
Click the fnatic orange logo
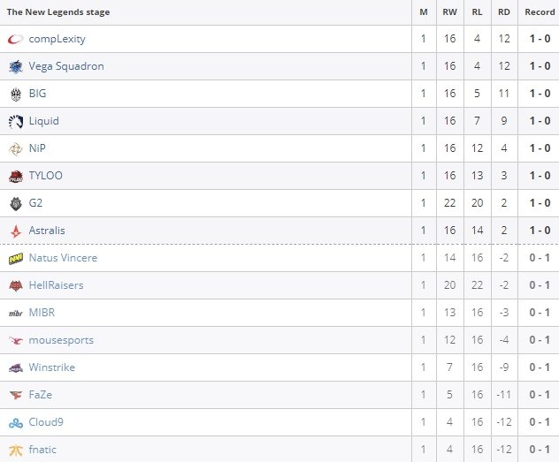pos(16,451)
